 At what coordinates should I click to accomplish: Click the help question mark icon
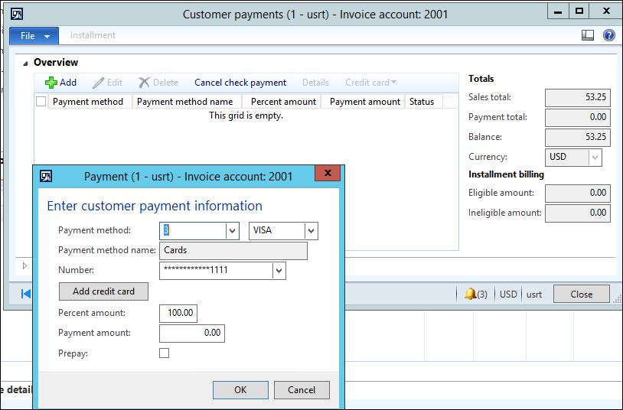pos(609,35)
